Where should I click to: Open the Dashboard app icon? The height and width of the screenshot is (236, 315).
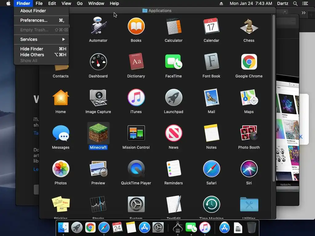98,62
